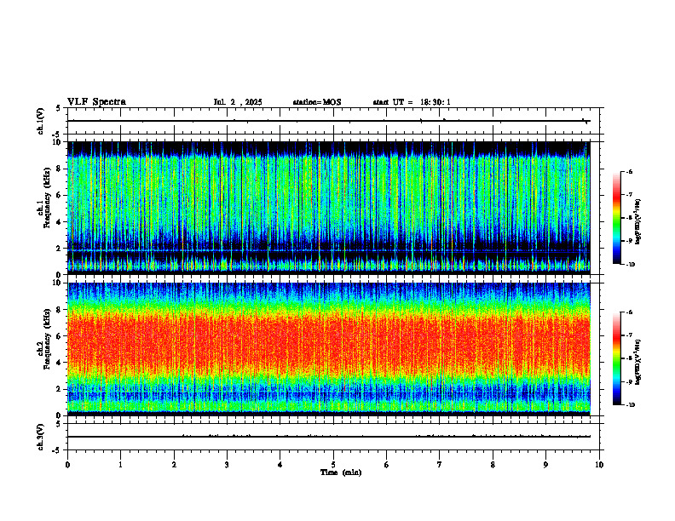Image resolution: width=675 pixels, height=521 pixels.
Task: Click the "ch.3(V)" bottom axis label
Action: point(41,437)
